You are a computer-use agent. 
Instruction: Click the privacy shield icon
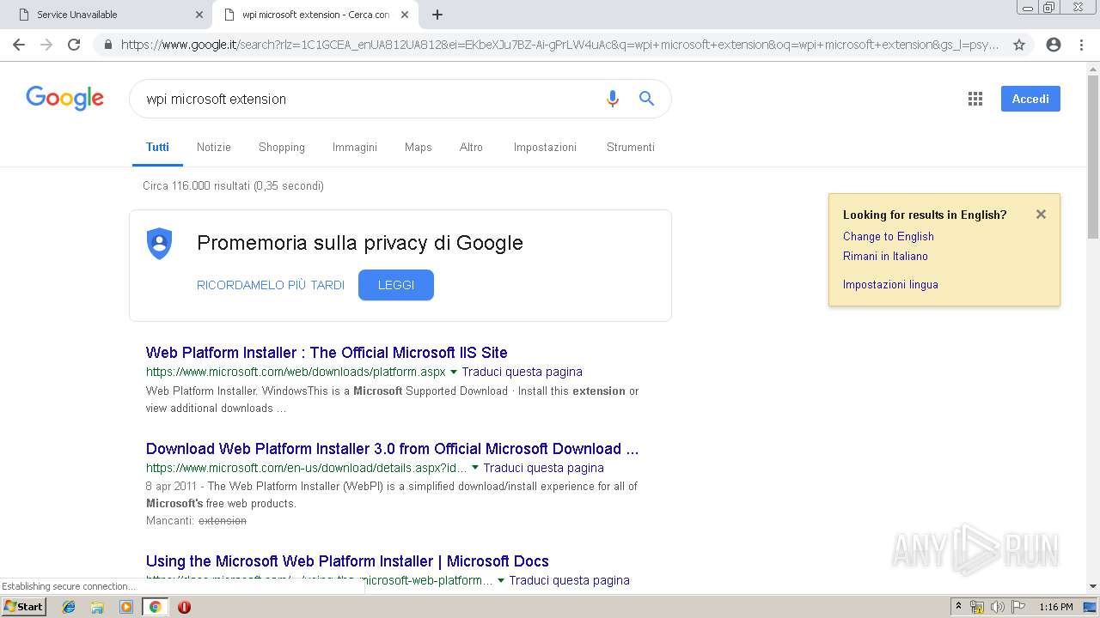[x=159, y=244]
